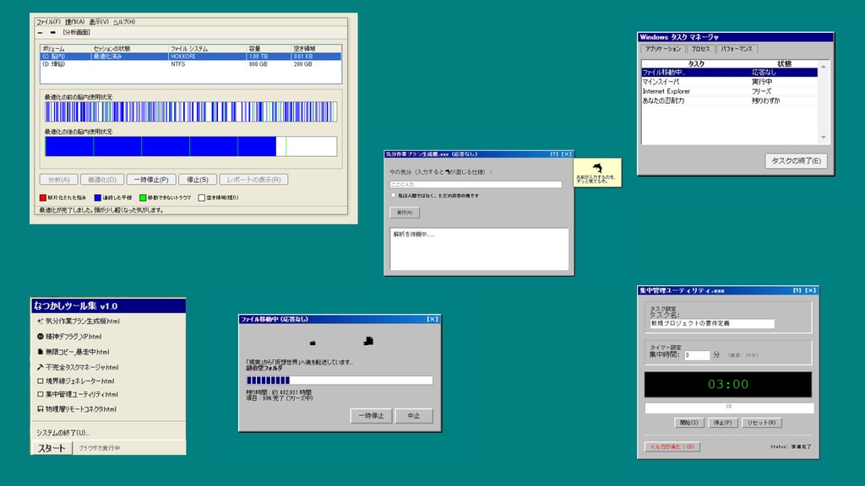This screenshot has height=486, width=865.
Task: Select あなたの忍耐力 task in Task Manager
Action: [729, 101]
